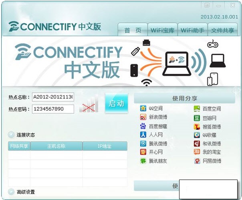Focus the 热点密码 input field
The image size is (242, 200).
[53, 109]
